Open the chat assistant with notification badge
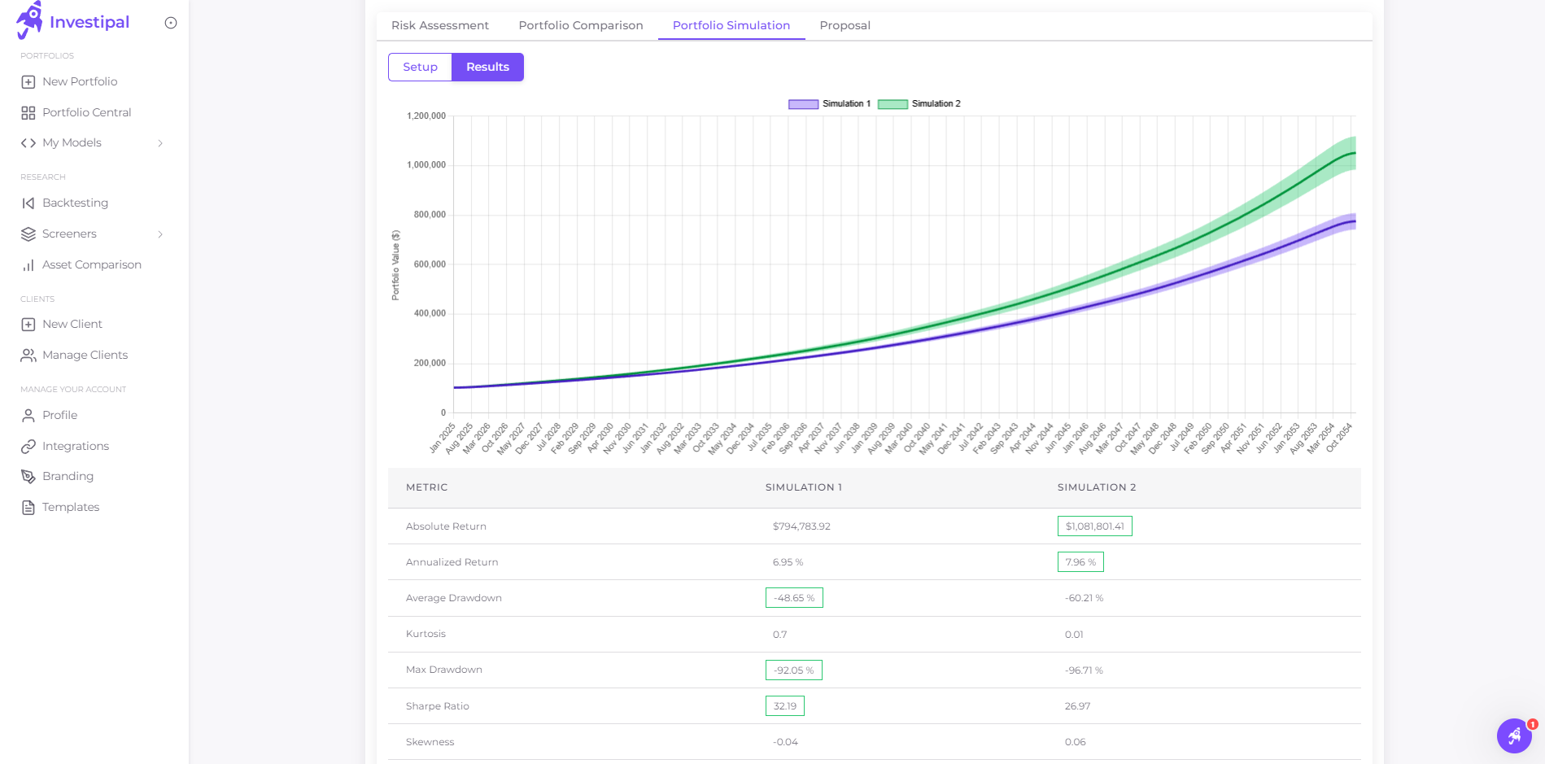The height and width of the screenshot is (764, 1545). point(1514,736)
